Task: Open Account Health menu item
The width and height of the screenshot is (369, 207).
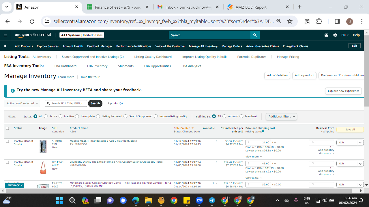Action: coord(73,46)
